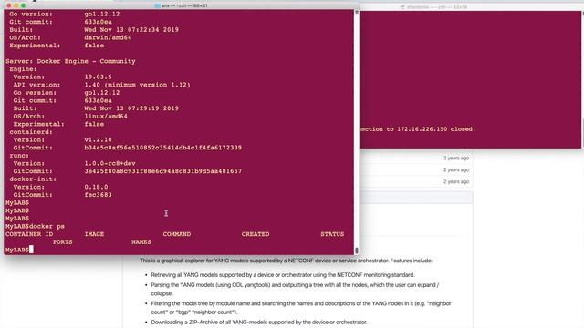The image size is (584, 328).
Task: Click the "graphical explorer for YANG models" paragraph in browser
Action: pyautogui.click(x=286, y=261)
